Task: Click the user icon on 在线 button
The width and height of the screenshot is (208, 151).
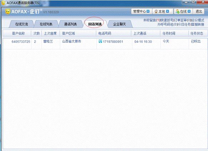Action: click(177, 11)
